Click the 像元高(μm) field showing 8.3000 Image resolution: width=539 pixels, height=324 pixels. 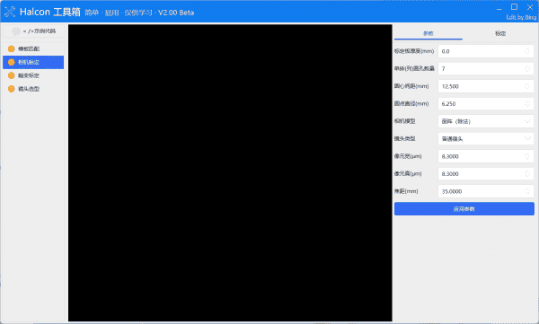click(x=486, y=174)
